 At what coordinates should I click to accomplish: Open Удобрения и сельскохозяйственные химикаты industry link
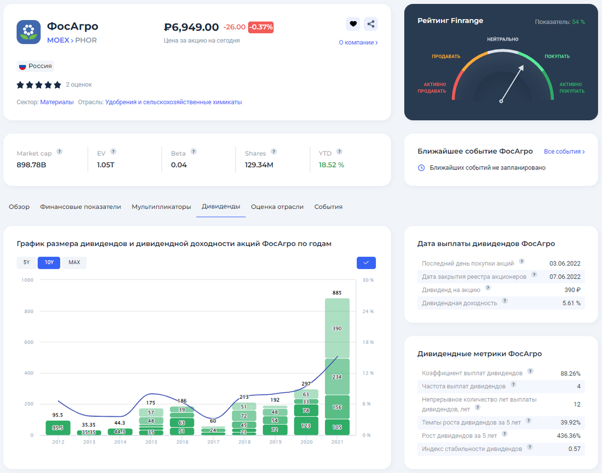pos(174,102)
